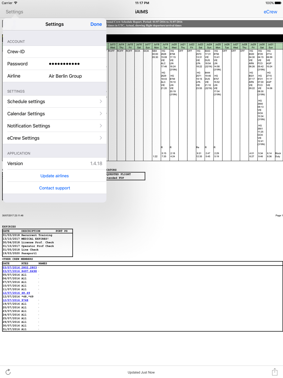
Task: Tap Passport1 expiry row
Action: 20,253
